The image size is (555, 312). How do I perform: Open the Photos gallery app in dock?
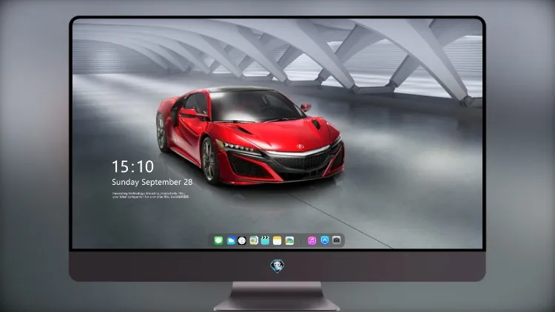click(x=289, y=240)
